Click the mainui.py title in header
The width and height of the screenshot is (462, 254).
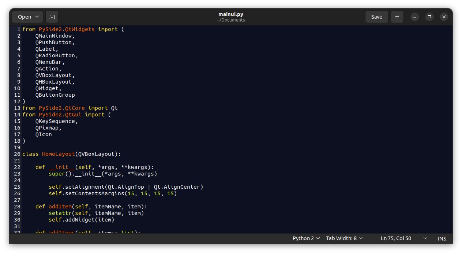230,14
